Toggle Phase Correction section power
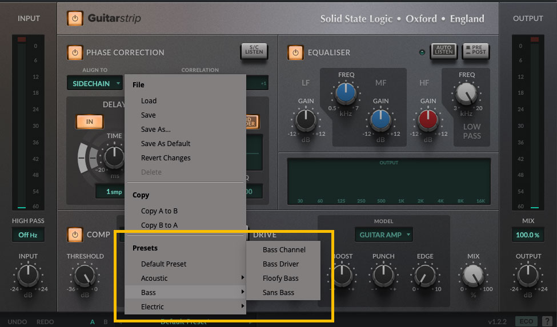The image size is (557, 327). (x=75, y=53)
